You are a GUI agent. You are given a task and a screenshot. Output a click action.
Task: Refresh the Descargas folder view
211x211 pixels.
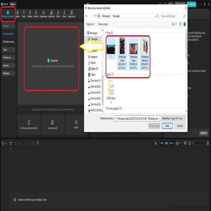tap(158, 16)
